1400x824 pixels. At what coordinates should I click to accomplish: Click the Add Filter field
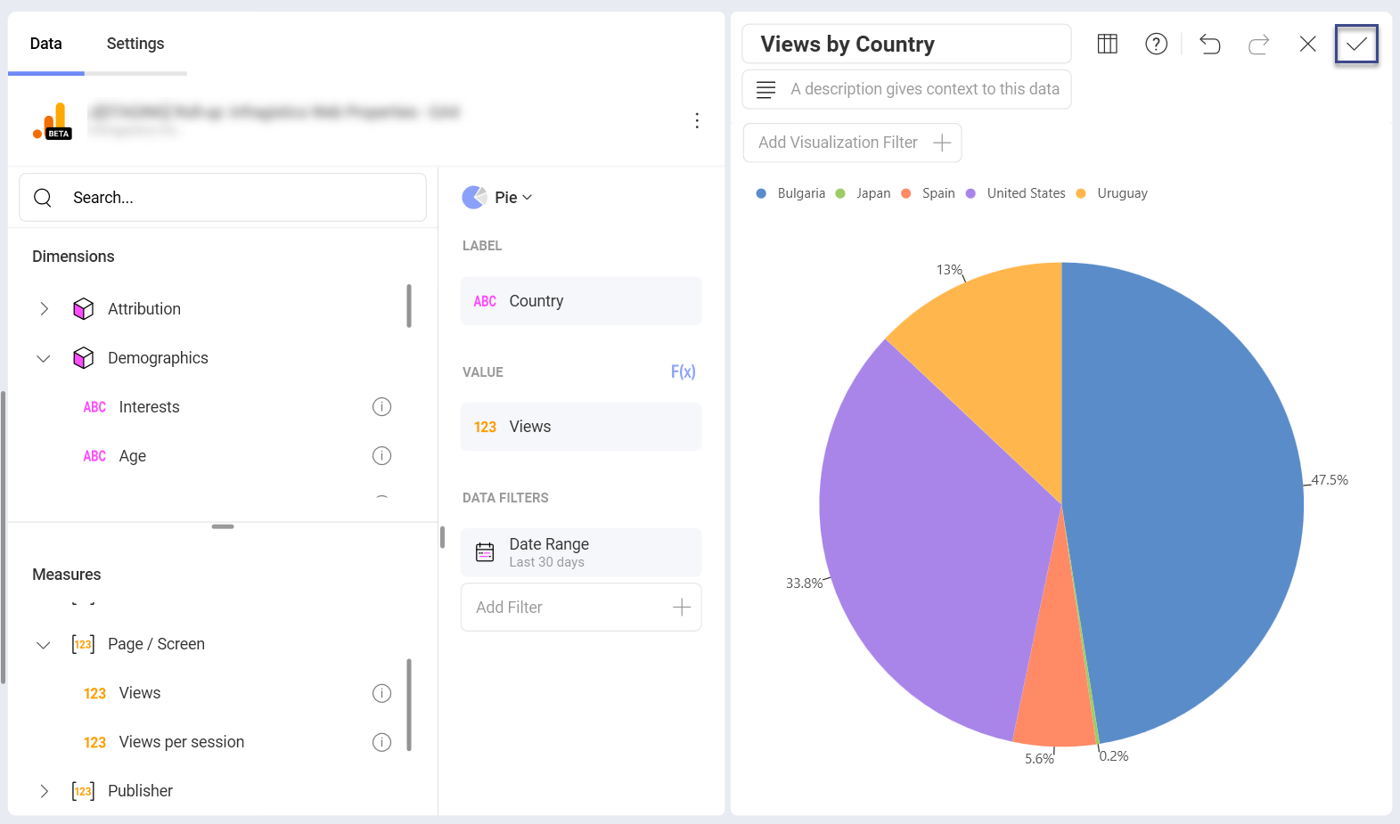[x=581, y=608]
